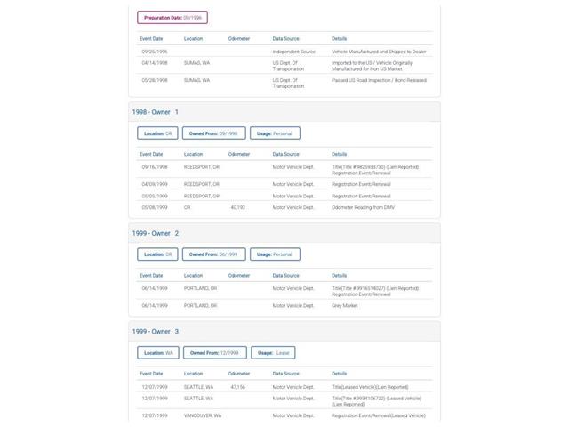Image resolution: width=569 pixels, height=427 pixels.
Task: Click the 40,192 odometer reading entry
Action: coord(238,207)
